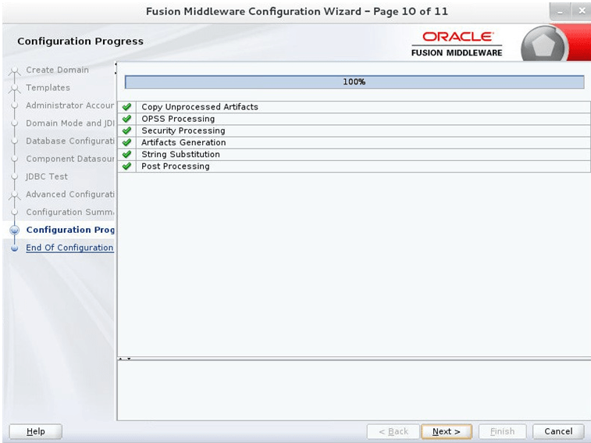The image size is (591, 443).
Task: Click the Next > button
Action: [447, 431]
